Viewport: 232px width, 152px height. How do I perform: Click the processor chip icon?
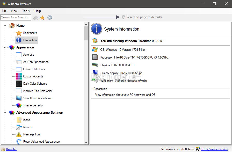click(x=95, y=57)
